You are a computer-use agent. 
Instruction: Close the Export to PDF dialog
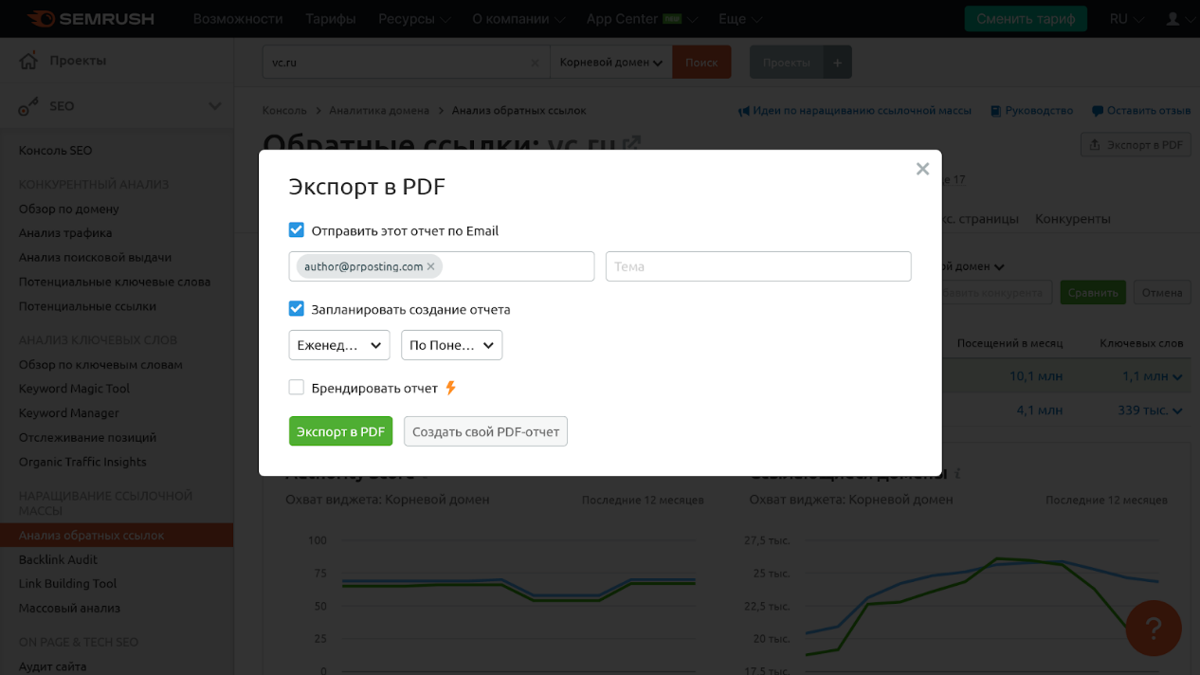[x=922, y=169]
